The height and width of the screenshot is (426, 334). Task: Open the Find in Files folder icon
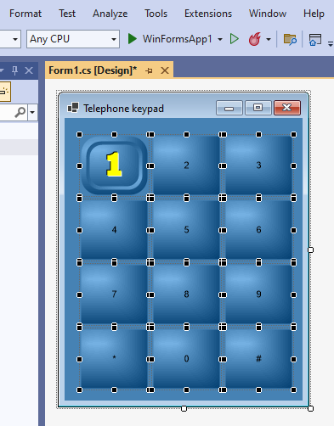click(290, 39)
